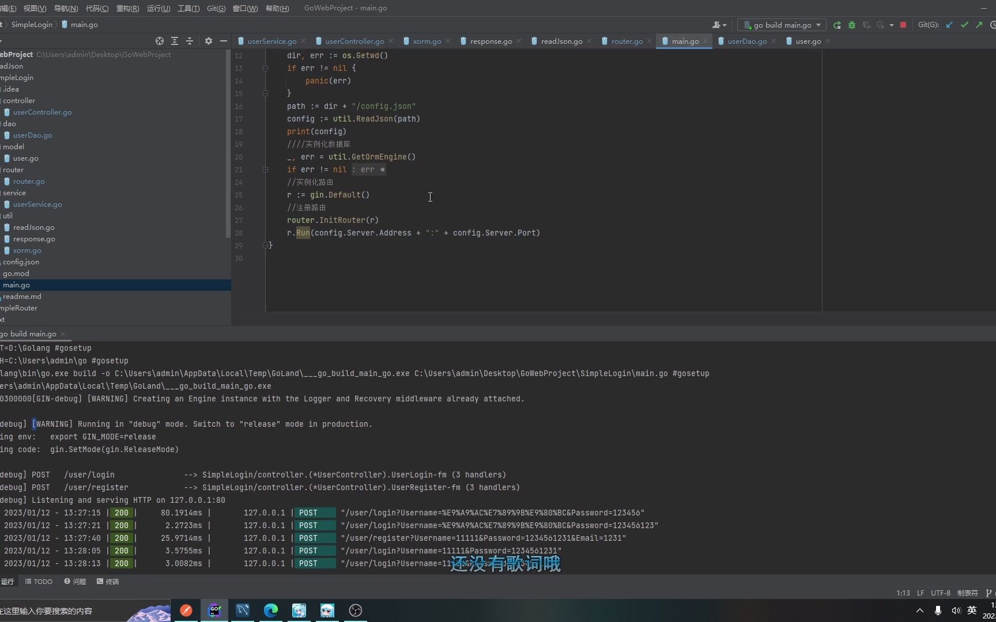Switch to the xorm.go editor tab

click(427, 41)
